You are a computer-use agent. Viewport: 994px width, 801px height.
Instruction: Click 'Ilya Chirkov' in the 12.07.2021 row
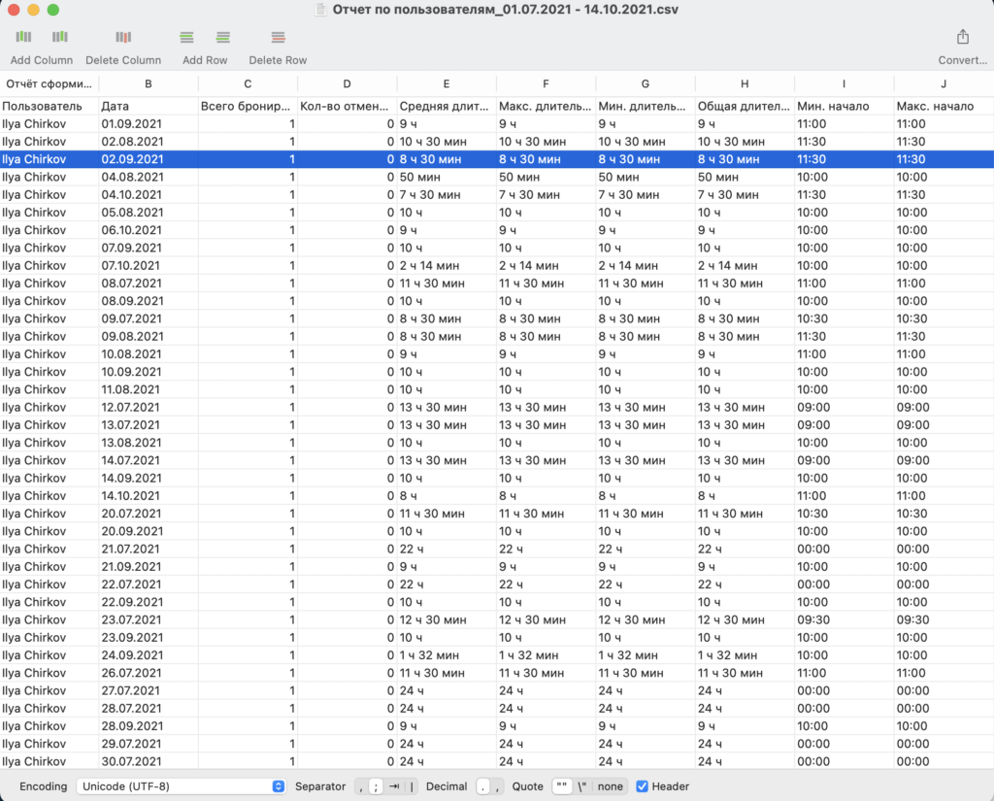click(34, 407)
